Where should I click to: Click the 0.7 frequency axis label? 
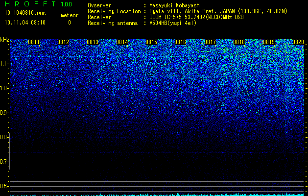[4, 162]
